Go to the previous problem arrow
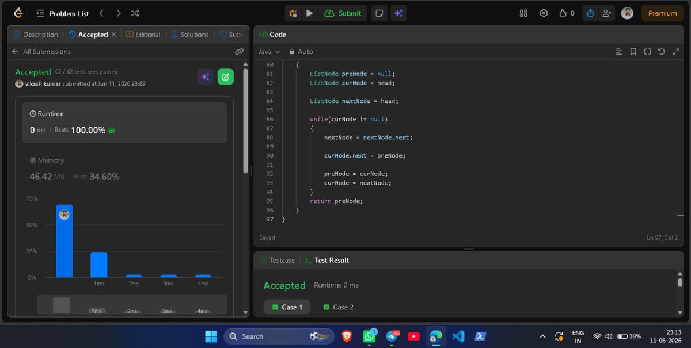The width and height of the screenshot is (691, 348). [x=101, y=13]
